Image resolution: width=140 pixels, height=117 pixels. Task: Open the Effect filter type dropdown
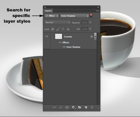tap(52, 16)
